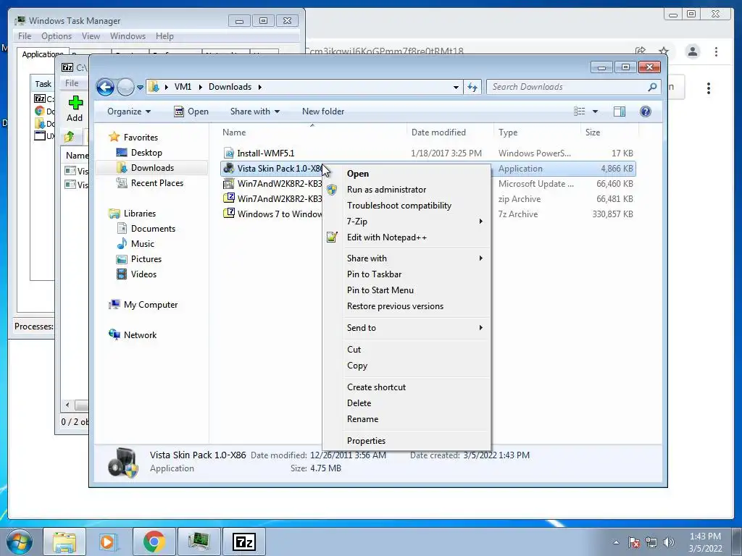This screenshot has height=556, width=742.
Task: Click the blue Help icon
Action: click(645, 111)
